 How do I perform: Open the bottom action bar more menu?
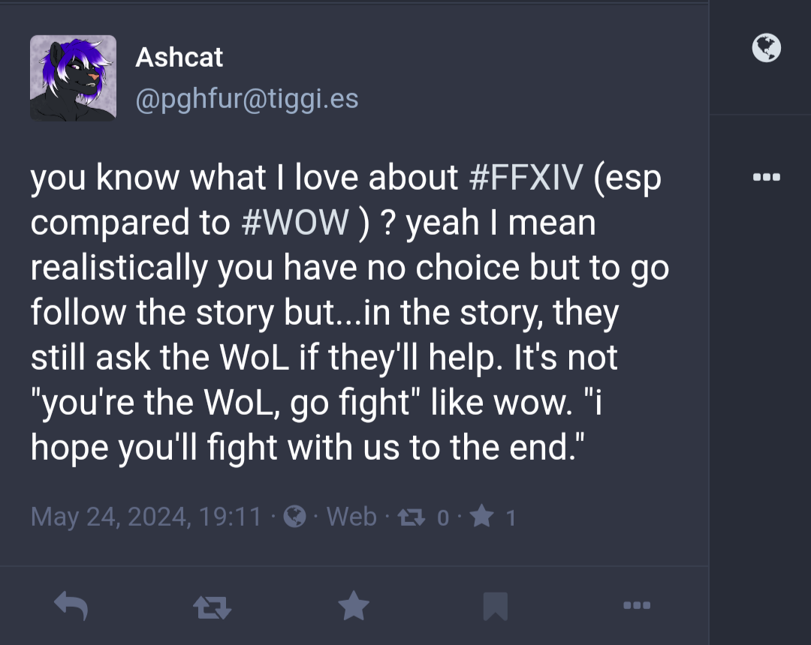point(637,605)
